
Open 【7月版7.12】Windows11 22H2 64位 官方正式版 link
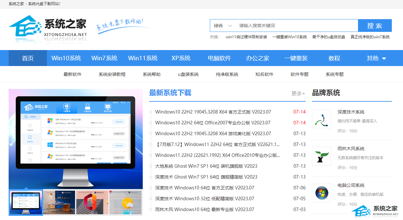[217, 144]
